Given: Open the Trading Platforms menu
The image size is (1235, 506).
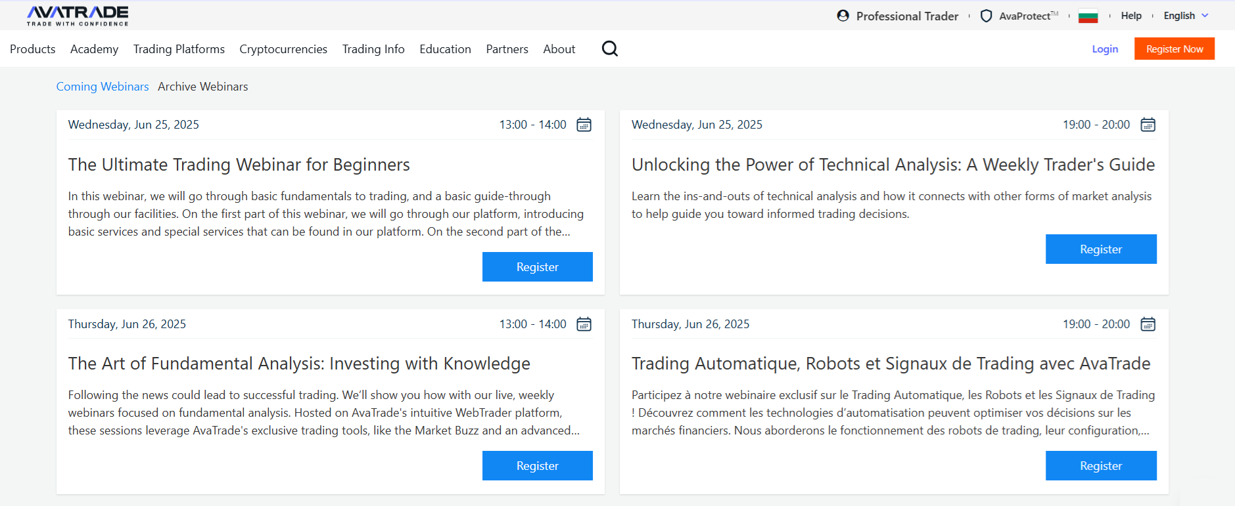Looking at the screenshot, I should pyautogui.click(x=179, y=49).
